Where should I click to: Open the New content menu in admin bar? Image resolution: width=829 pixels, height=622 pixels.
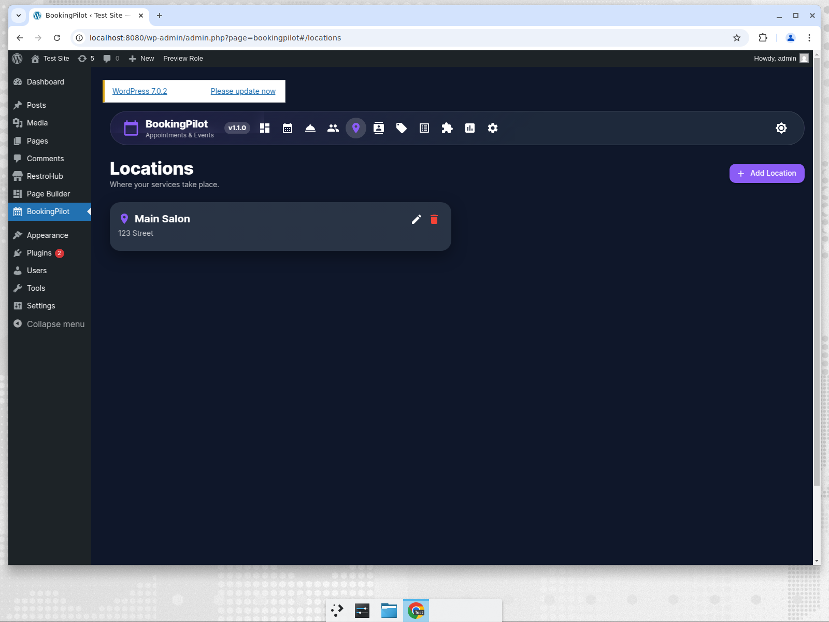pos(141,59)
